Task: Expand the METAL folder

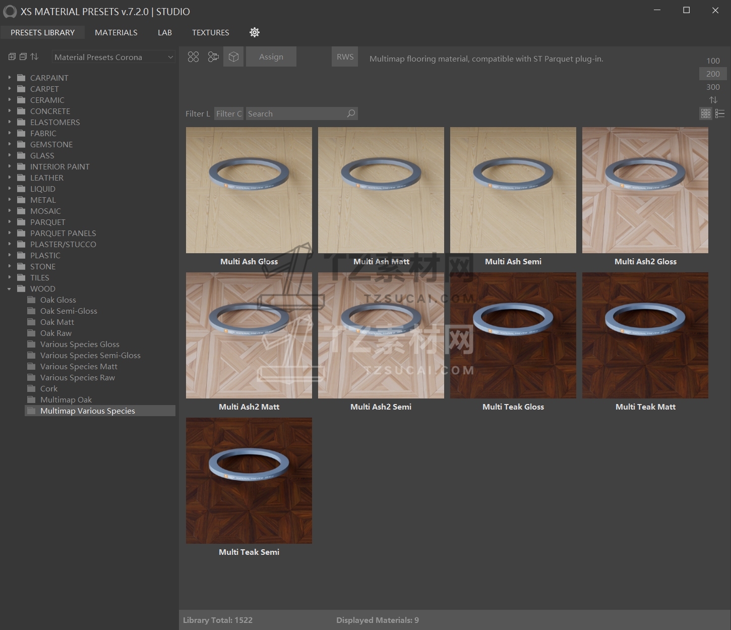Action: point(9,200)
